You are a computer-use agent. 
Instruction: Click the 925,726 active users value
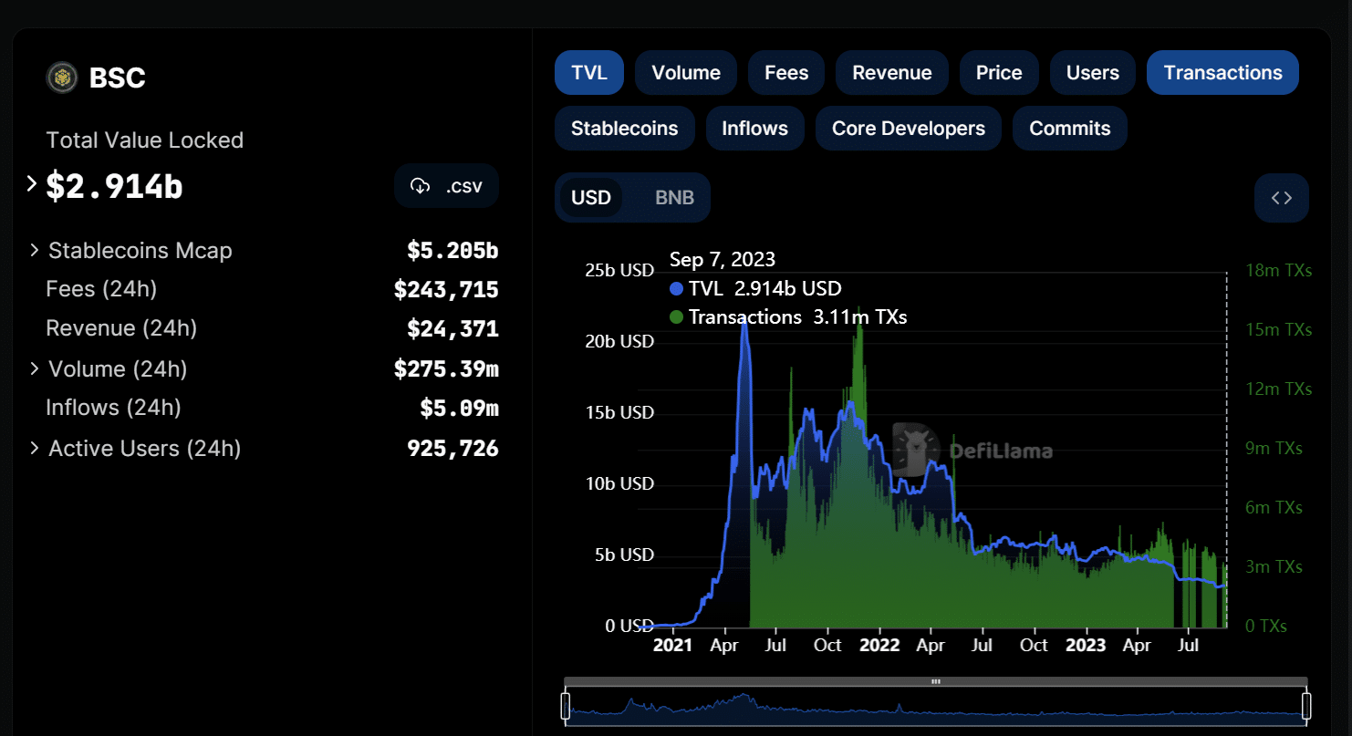[452, 449]
